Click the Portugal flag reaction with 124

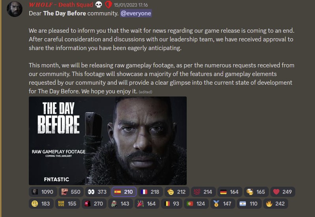(196, 204)
